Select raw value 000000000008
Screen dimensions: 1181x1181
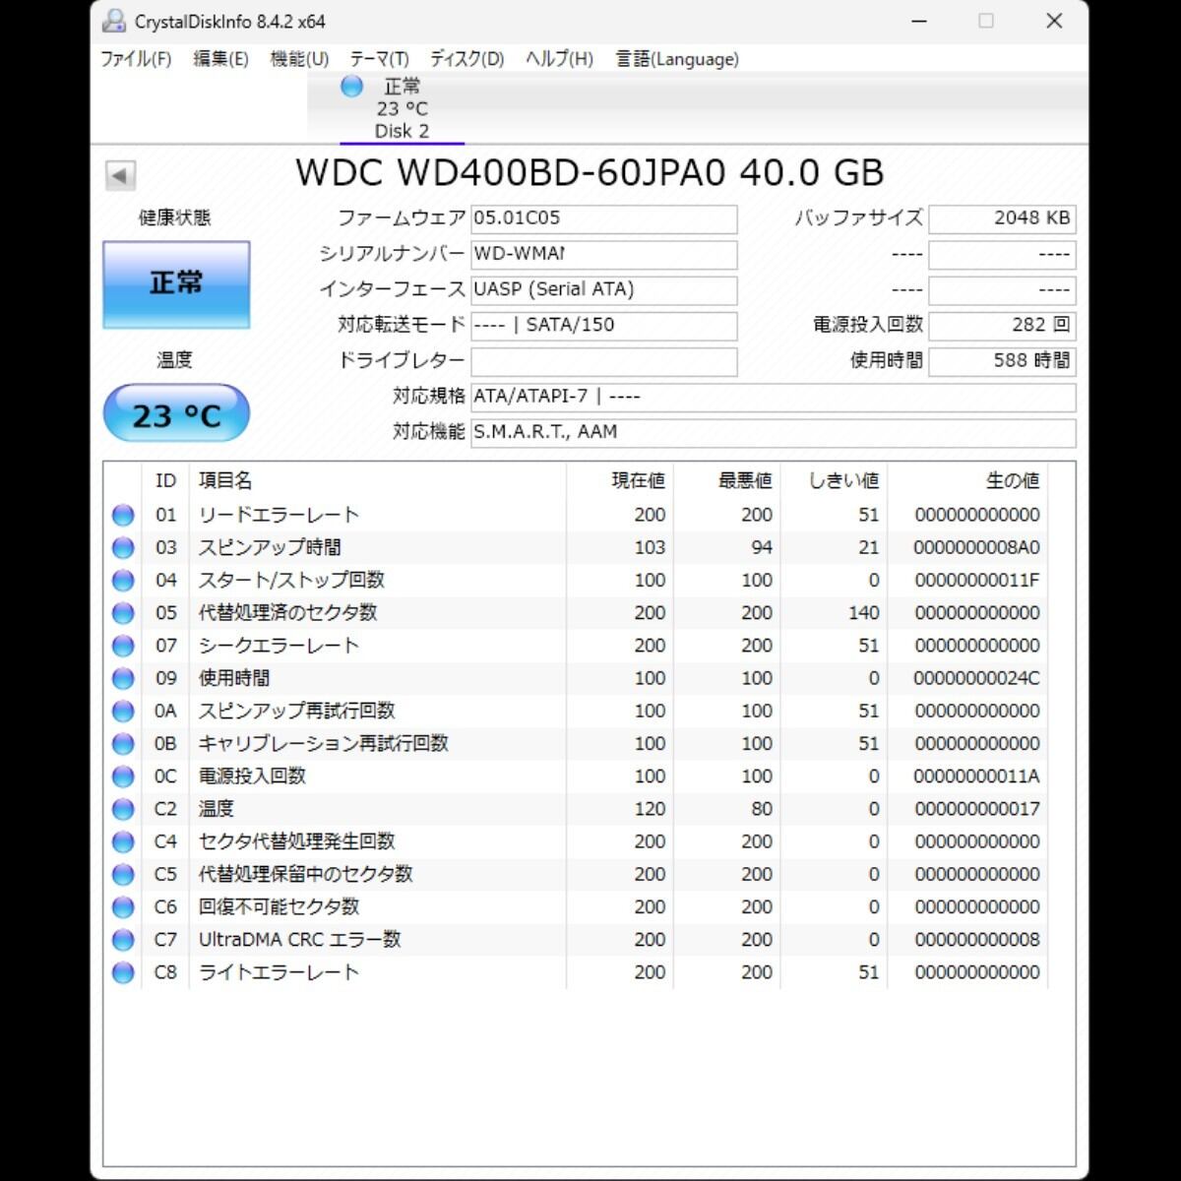pyautogui.click(x=976, y=940)
